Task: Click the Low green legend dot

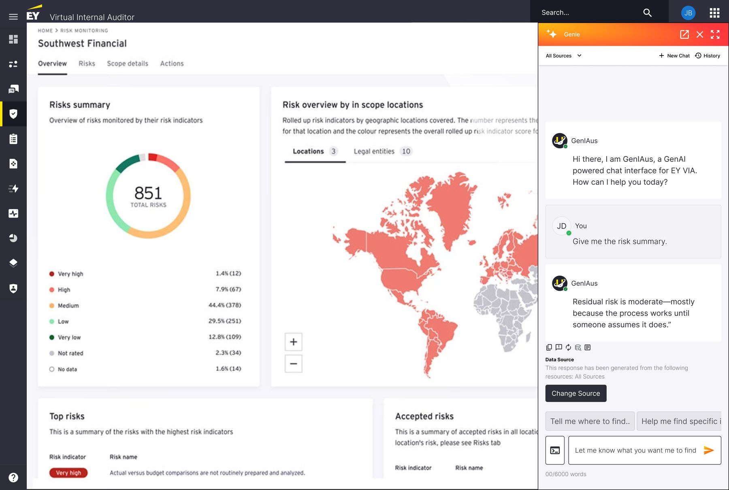Action: 52,321
